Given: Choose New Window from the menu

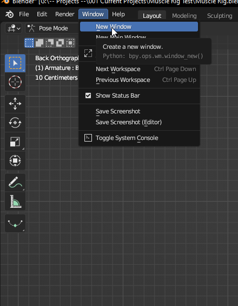Looking at the screenshot, I should pos(139,27).
